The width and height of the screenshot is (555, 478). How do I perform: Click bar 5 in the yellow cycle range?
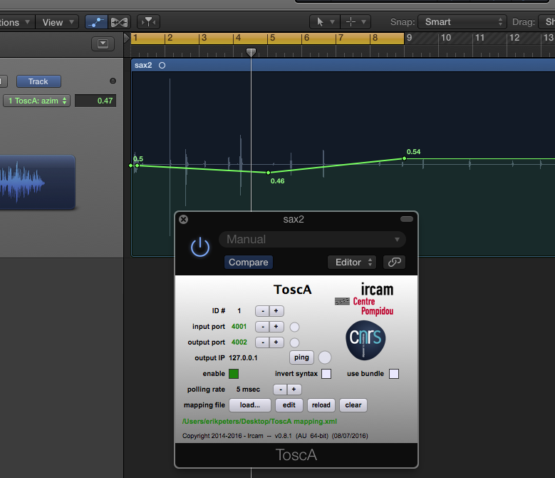[x=273, y=38]
